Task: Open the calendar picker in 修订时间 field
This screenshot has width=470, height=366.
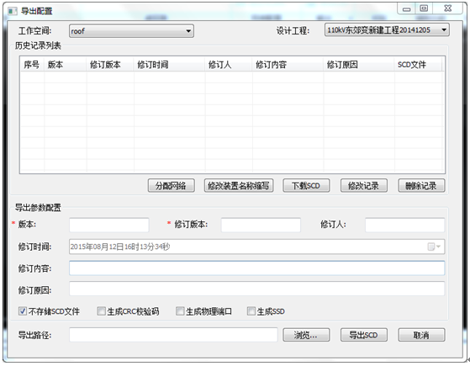Action: coord(434,247)
